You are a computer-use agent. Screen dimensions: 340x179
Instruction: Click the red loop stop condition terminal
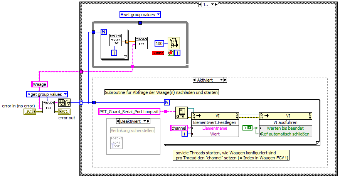(171, 53)
